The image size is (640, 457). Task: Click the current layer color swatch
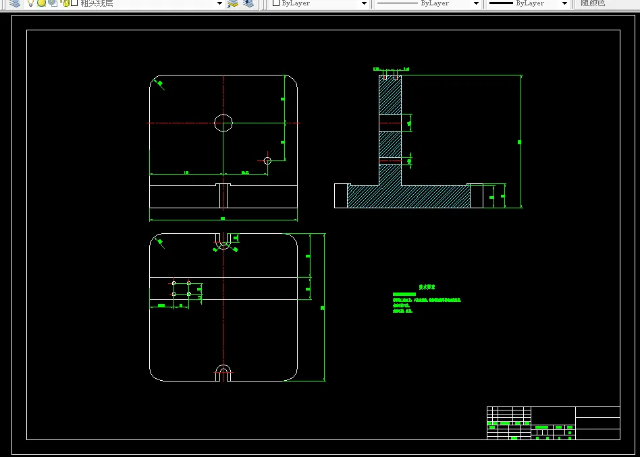74,3
